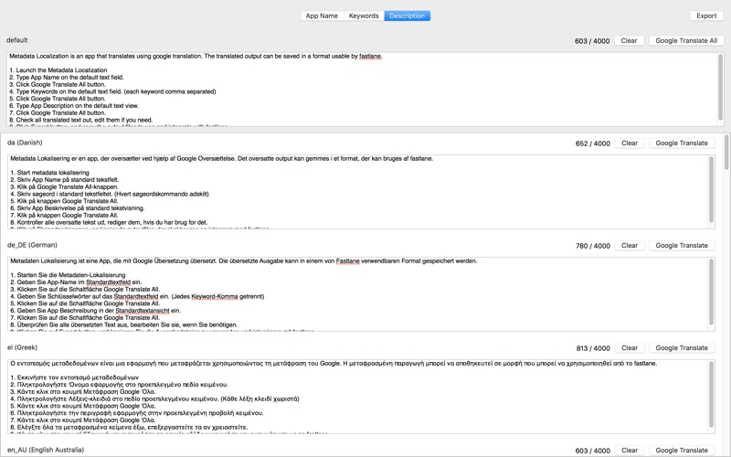Click the 'en_AU (English Australia)' label
This screenshot has height=457, width=731.
[46, 450]
